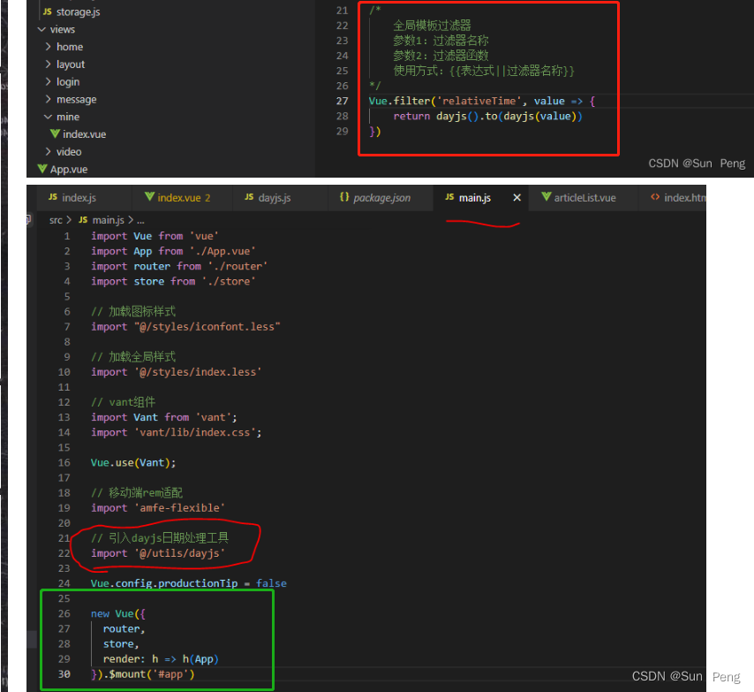Select the login folder label
This screenshot has width=754, height=692.
68,82
